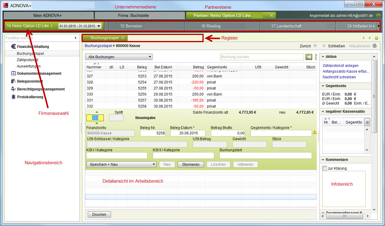The image size is (385, 226).
Task: Select the '15 Bernstein' company tab
Action: [131, 26]
